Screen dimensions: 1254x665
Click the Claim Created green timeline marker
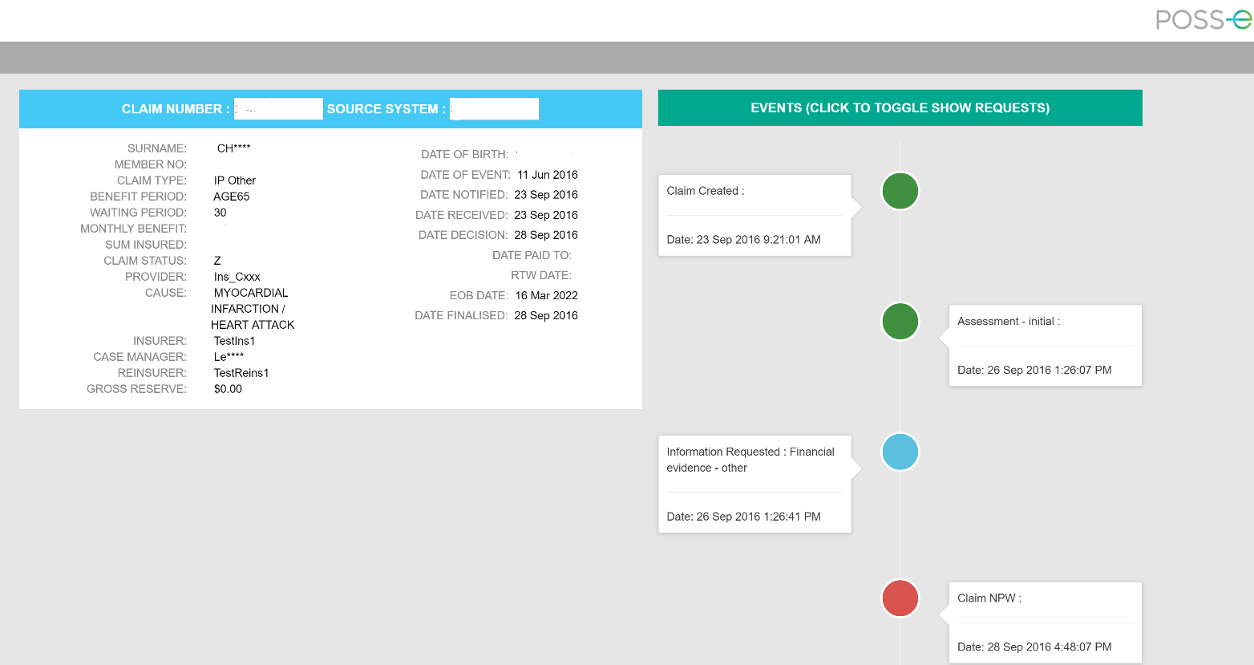[x=900, y=191]
